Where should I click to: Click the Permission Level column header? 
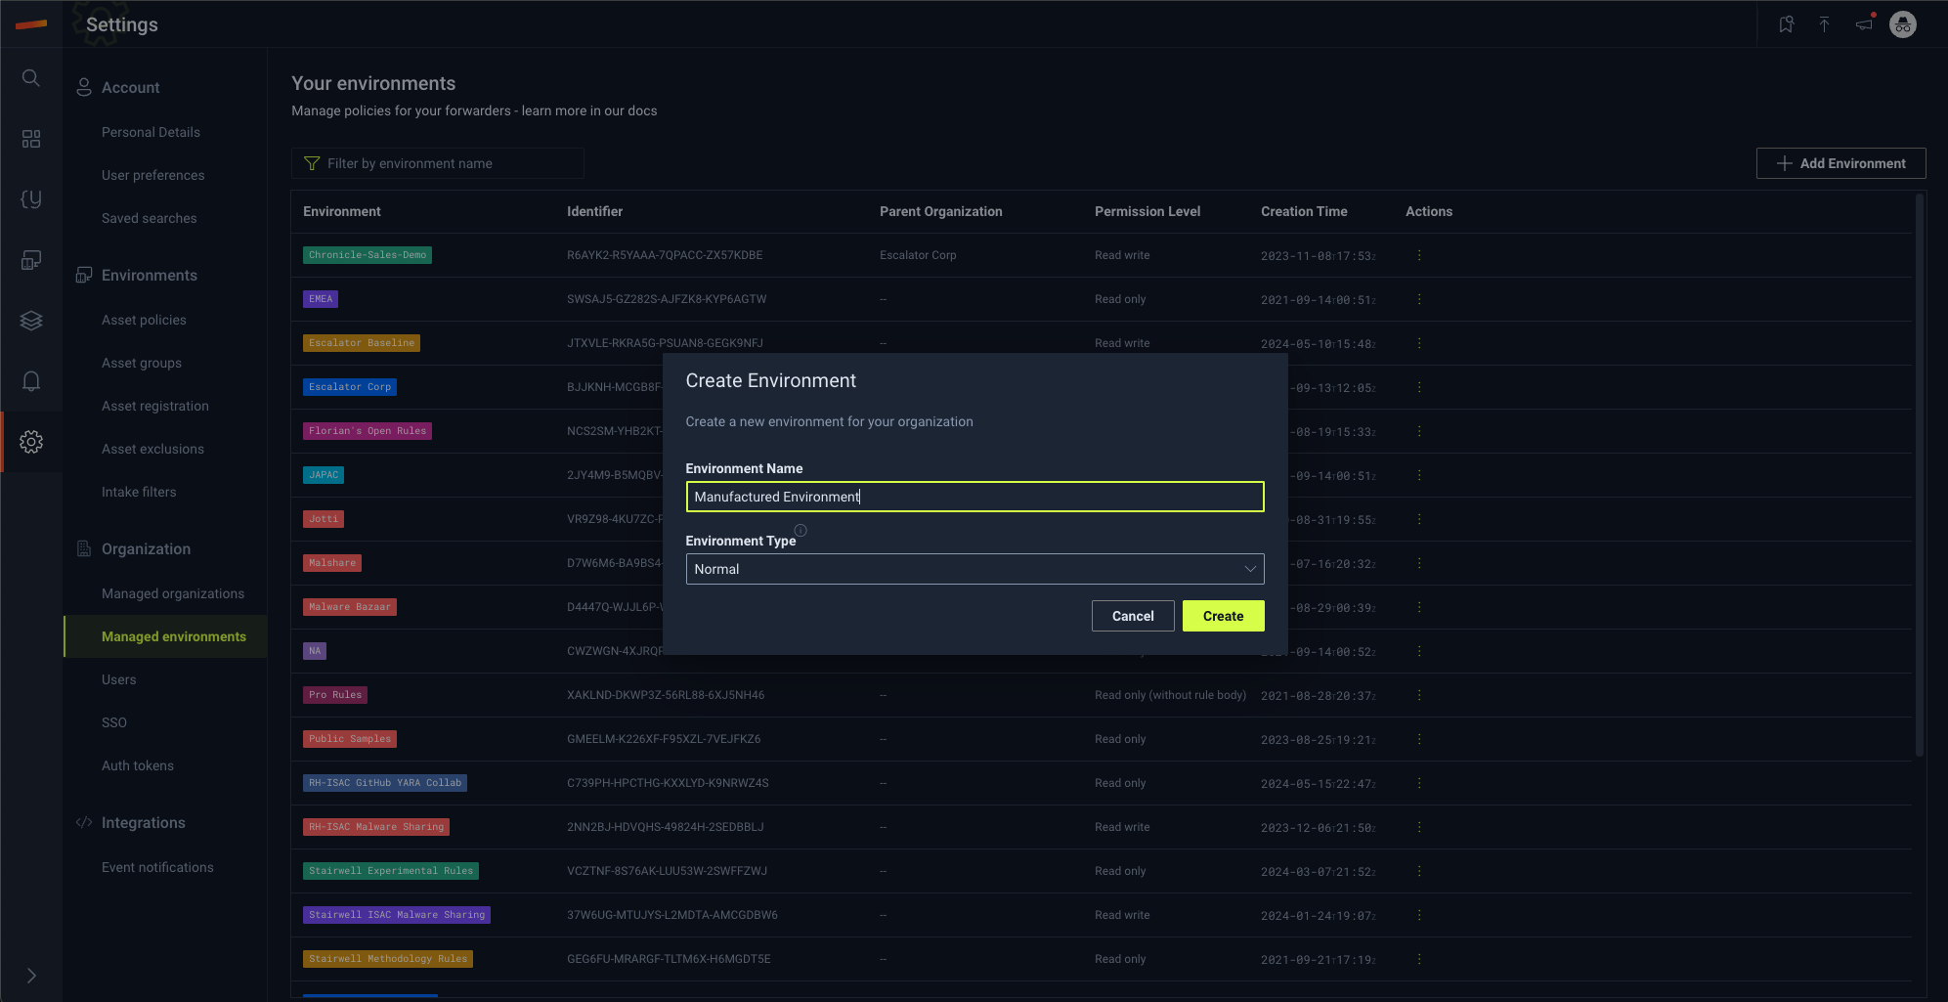click(1147, 211)
